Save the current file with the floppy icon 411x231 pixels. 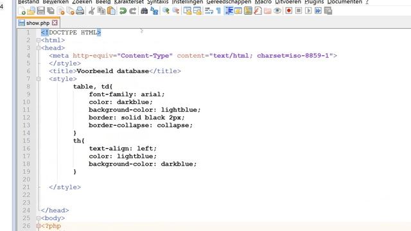click(x=40, y=11)
